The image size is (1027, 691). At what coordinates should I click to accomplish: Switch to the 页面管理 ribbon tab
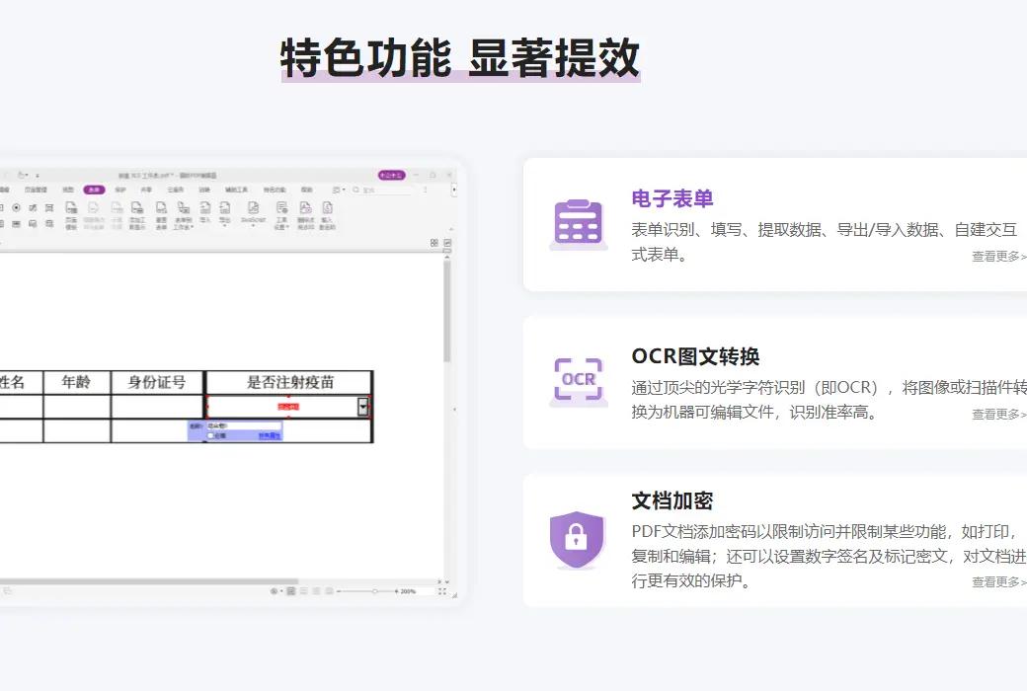click(x=36, y=190)
